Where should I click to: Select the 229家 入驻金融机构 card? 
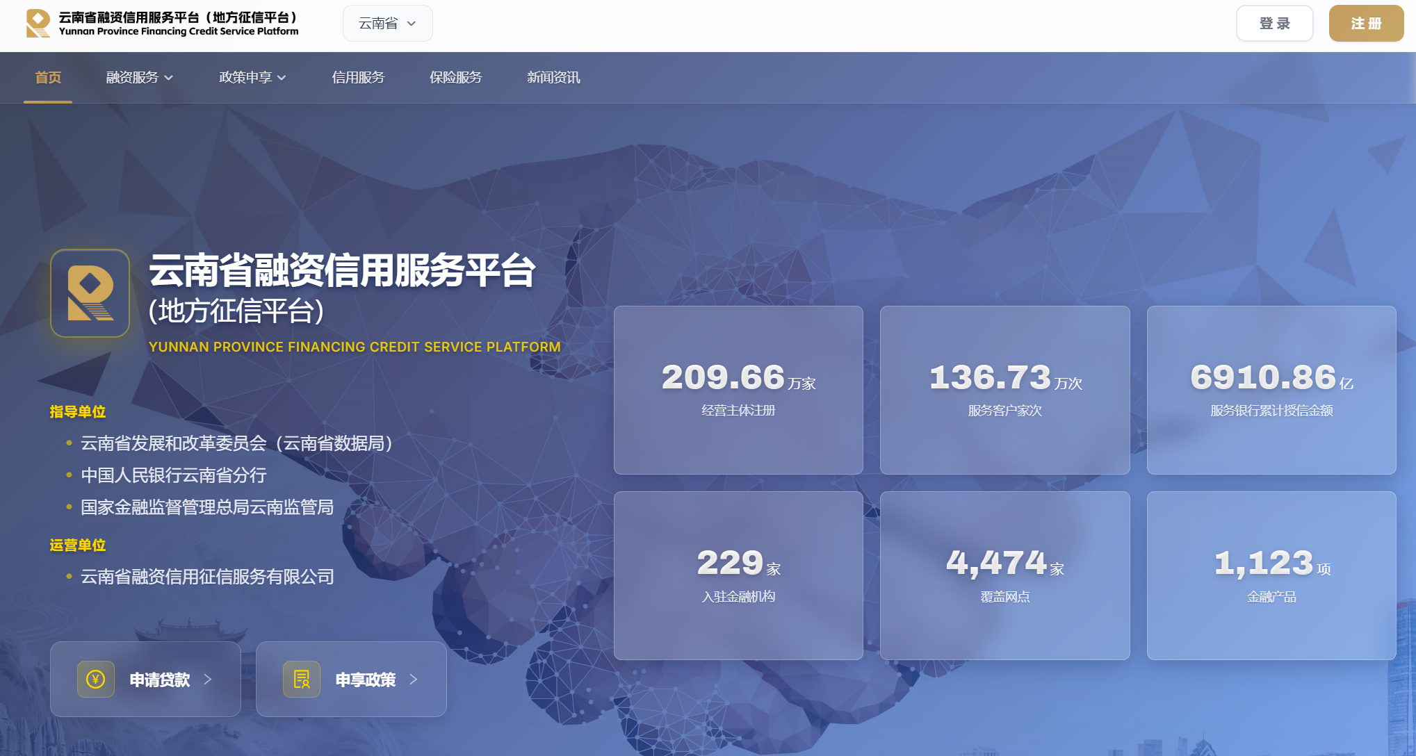point(738,576)
